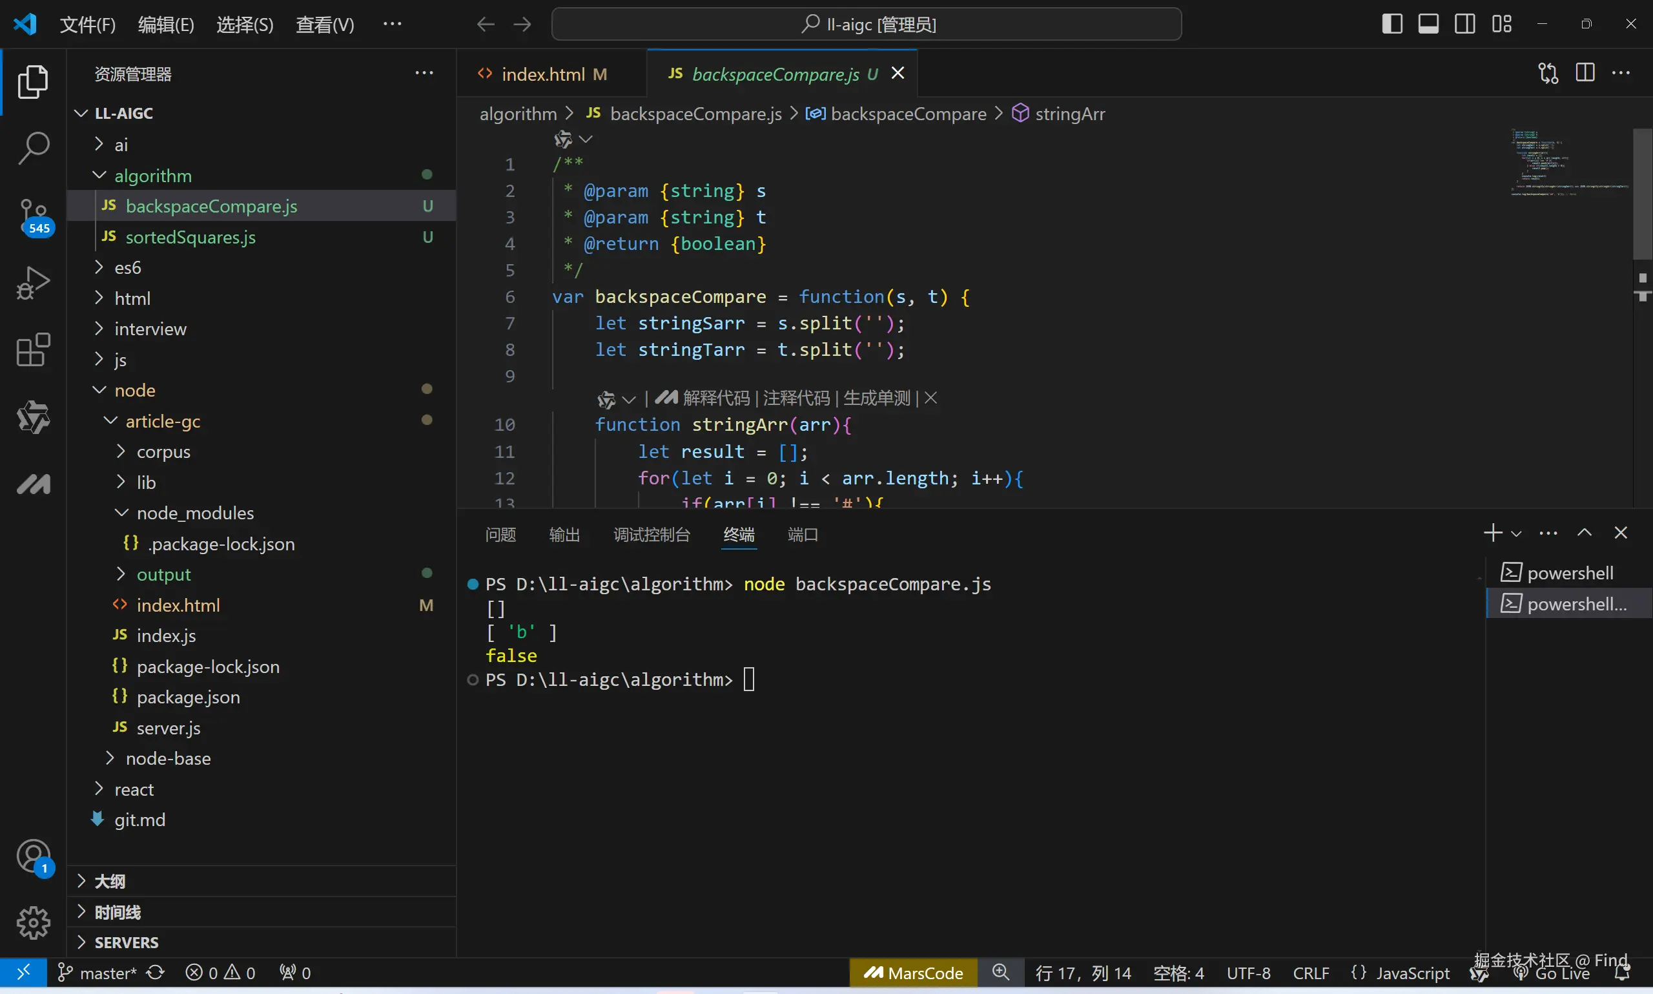Click Go Live in status bar

pyautogui.click(x=1561, y=973)
